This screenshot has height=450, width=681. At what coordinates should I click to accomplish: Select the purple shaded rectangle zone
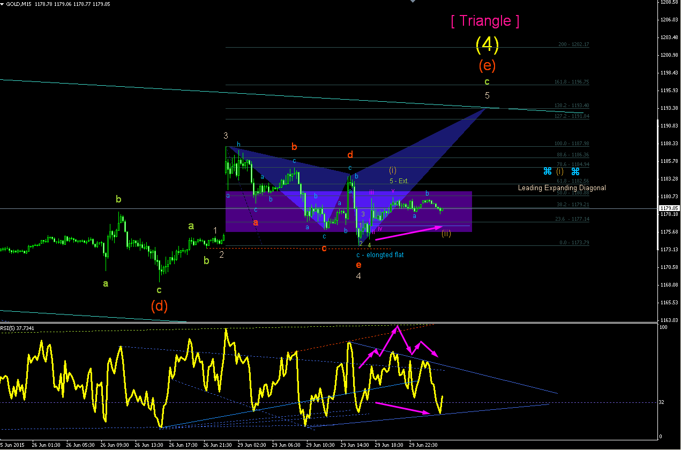point(348,212)
